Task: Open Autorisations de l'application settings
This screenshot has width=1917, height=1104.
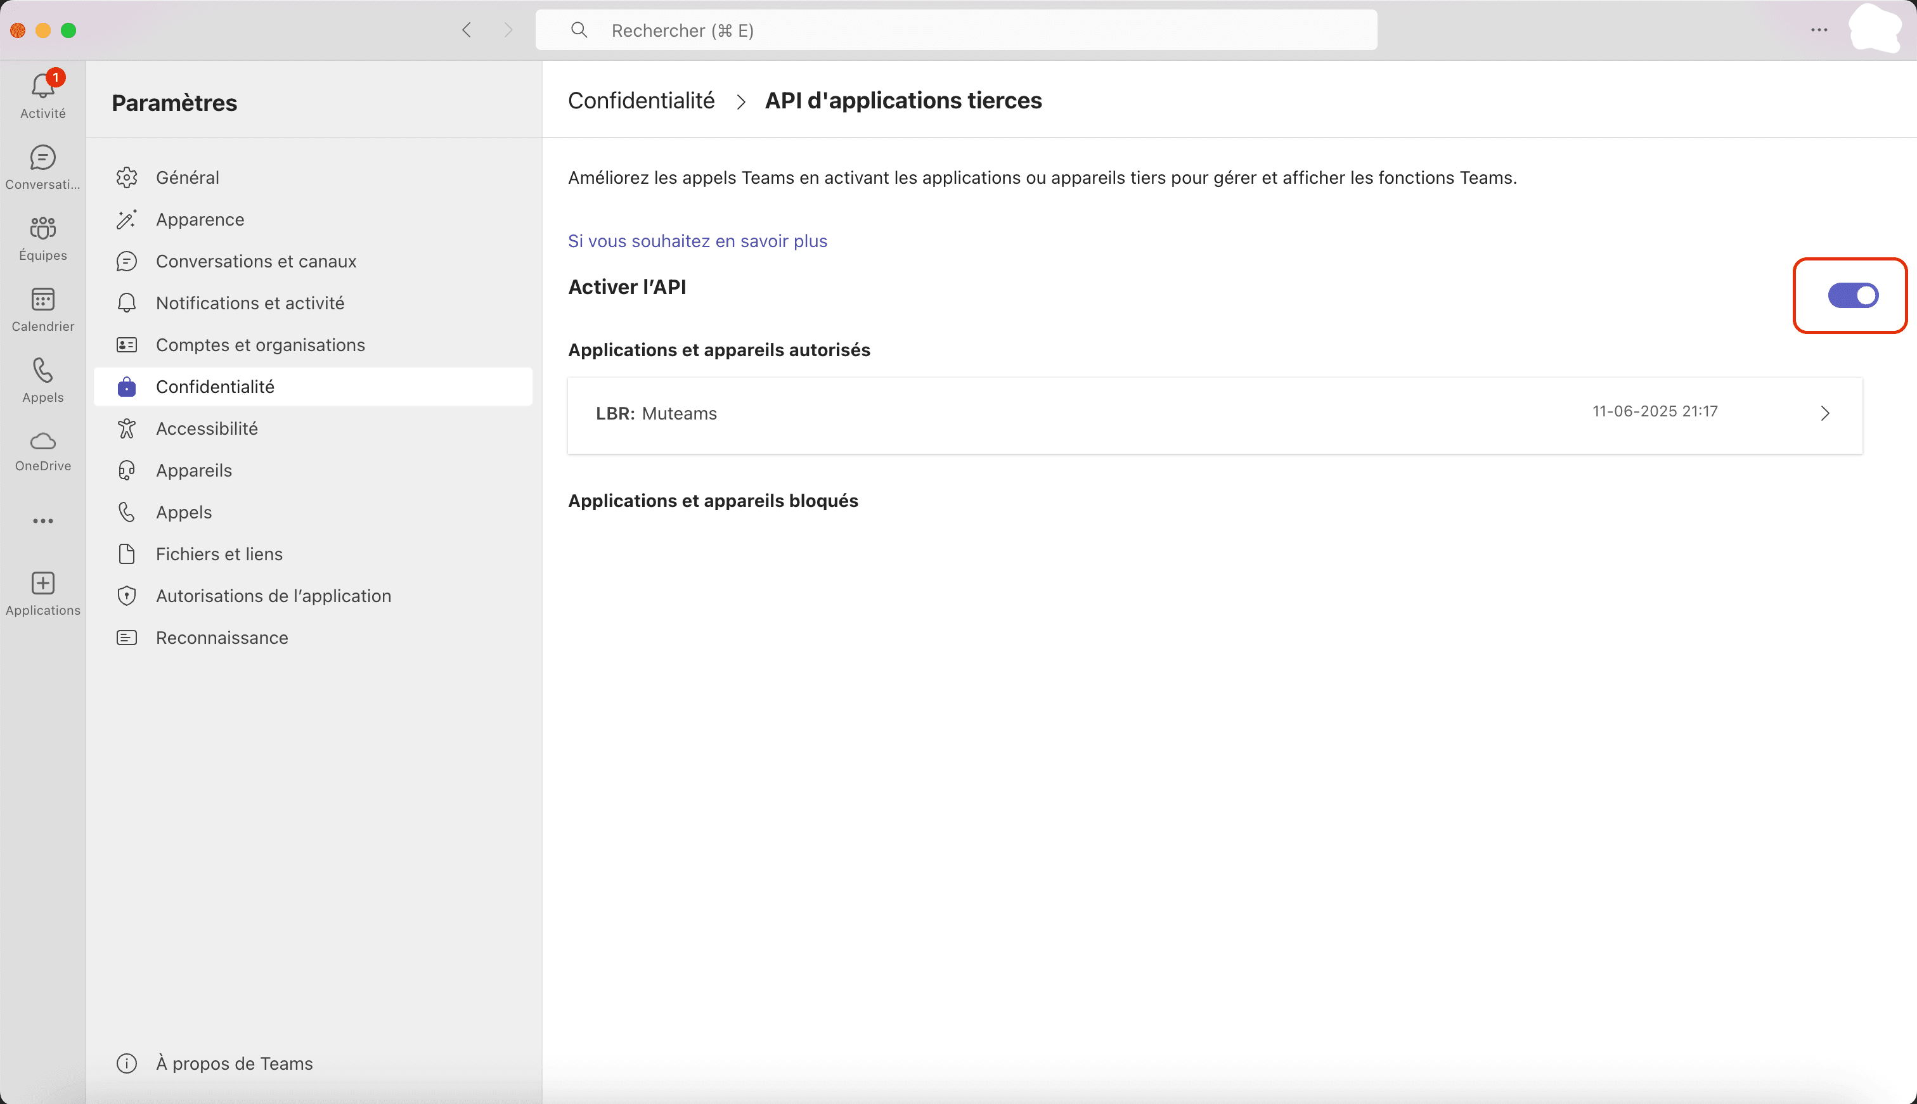Action: click(313, 596)
